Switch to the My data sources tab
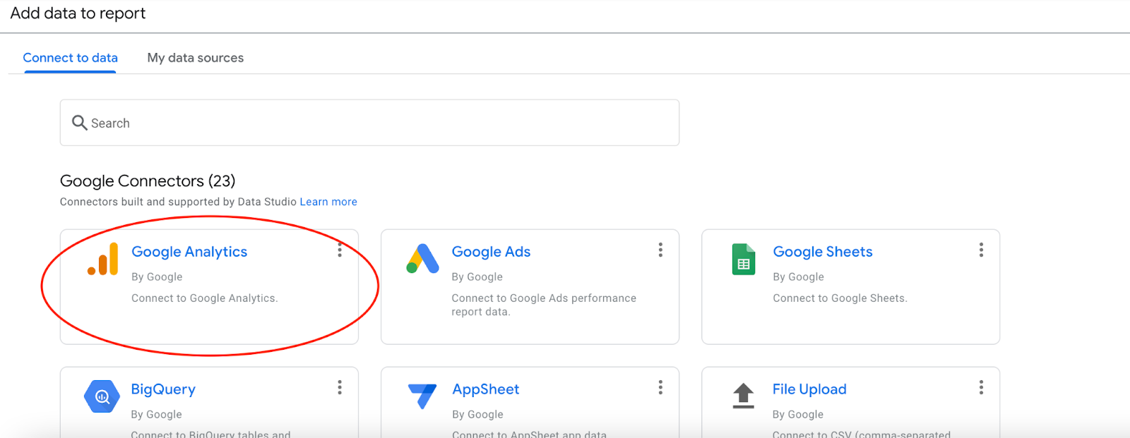The image size is (1130, 438). (196, 58)
